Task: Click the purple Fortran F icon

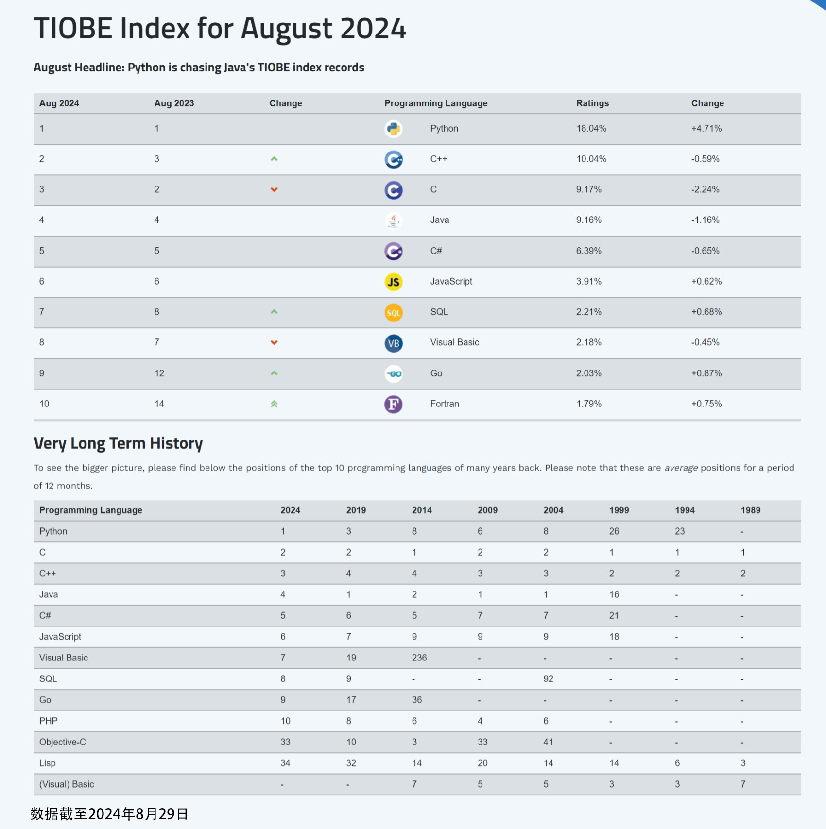Action: click(394, 404)
